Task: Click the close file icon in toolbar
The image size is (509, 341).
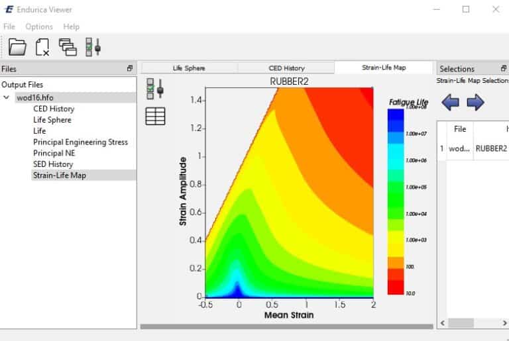Action: (x=42, y=46)
